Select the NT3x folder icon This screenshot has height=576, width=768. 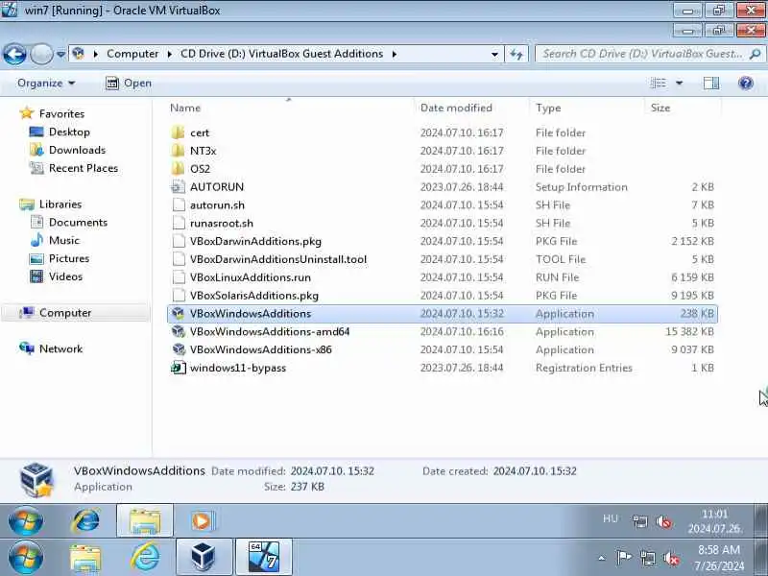[x=179, y=151]
